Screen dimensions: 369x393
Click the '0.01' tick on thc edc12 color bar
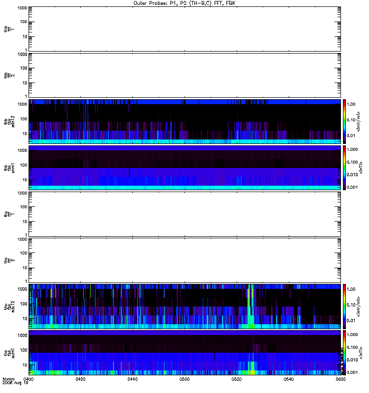(x=351, y=321)
